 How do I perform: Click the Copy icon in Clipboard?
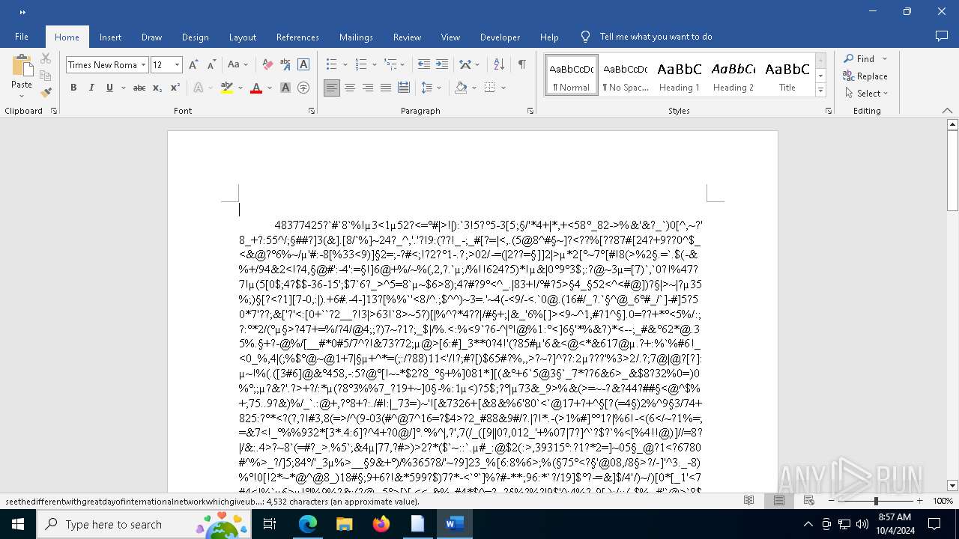pyautogui.click(x=46, y=76)
